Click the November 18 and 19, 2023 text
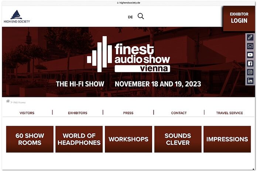 [158, 84]
